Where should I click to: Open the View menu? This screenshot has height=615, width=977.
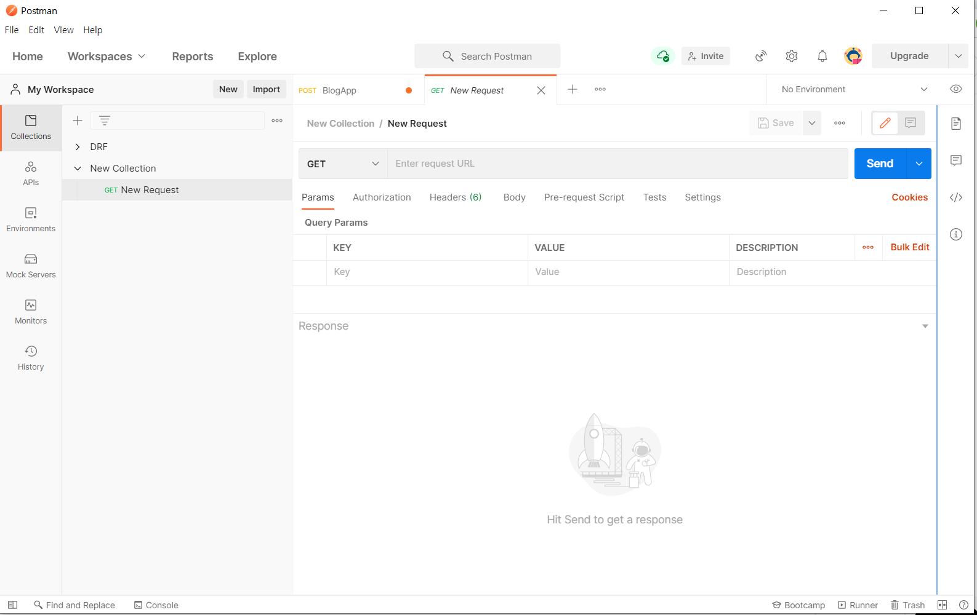pos(63,30)
